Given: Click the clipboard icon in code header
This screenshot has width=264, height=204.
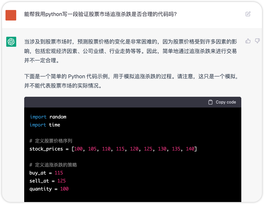Looking at the screenshot, I should [x=210, y=102].
